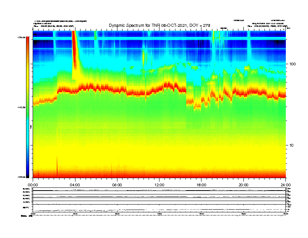
Task: Click the 24:00 time axis label
Action: click(285, 185)
